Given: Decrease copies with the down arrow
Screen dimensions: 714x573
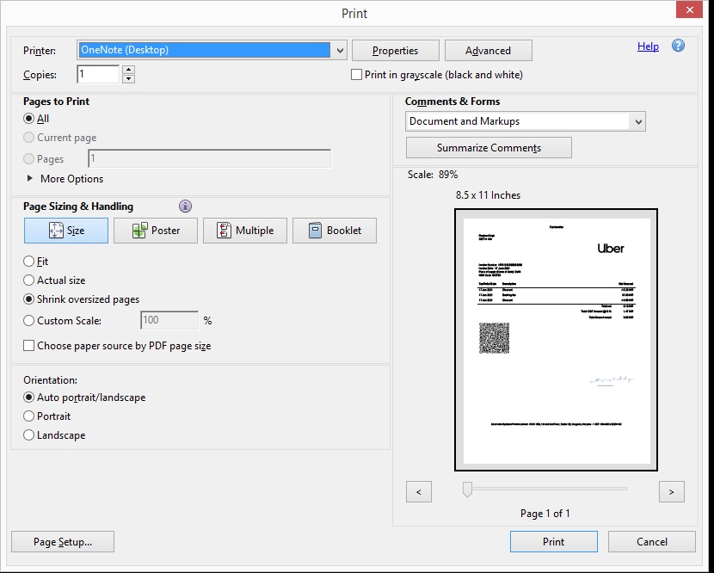Looking at the screenshot, I should (x=129, y=79).
